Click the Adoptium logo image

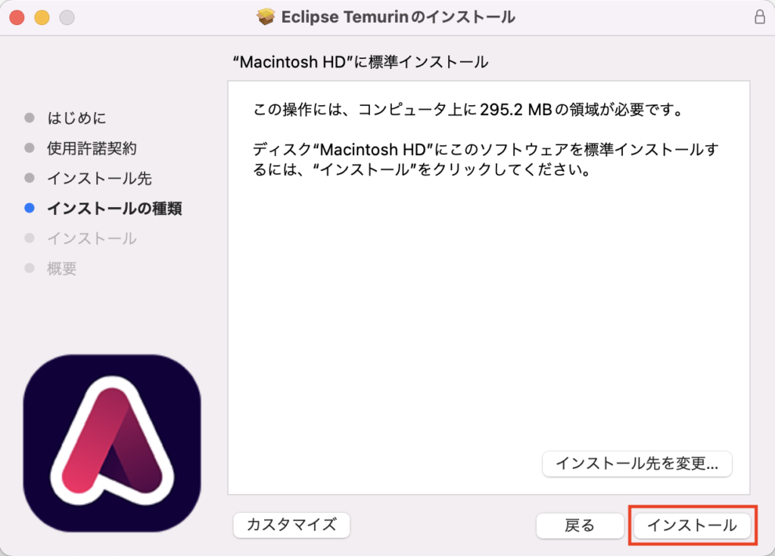point(112,443)
